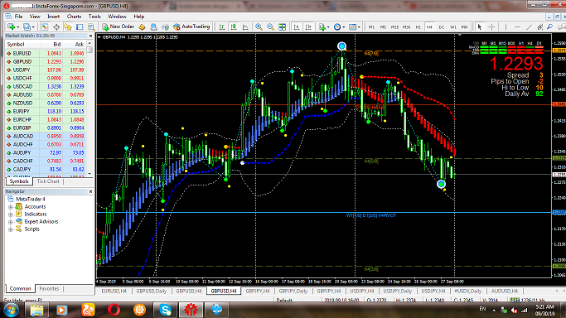
Task: Close the Navigator panel
Action: [90, 191]
